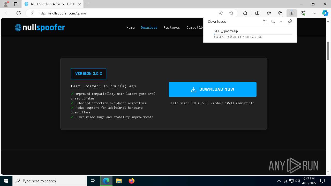The height and width of the screenshot is (186, 331).
Task: Open Collections icon
Action: pos(280,13)
